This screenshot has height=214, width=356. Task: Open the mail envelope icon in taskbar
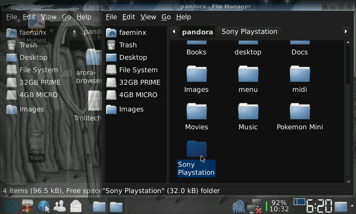tap(76, 206)
